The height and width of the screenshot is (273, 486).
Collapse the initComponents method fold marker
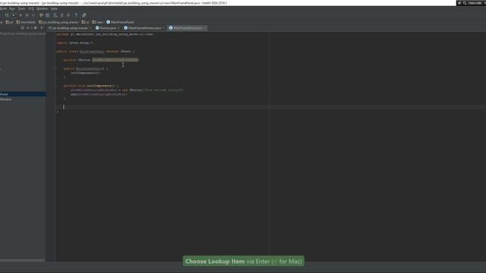[55, 86]
